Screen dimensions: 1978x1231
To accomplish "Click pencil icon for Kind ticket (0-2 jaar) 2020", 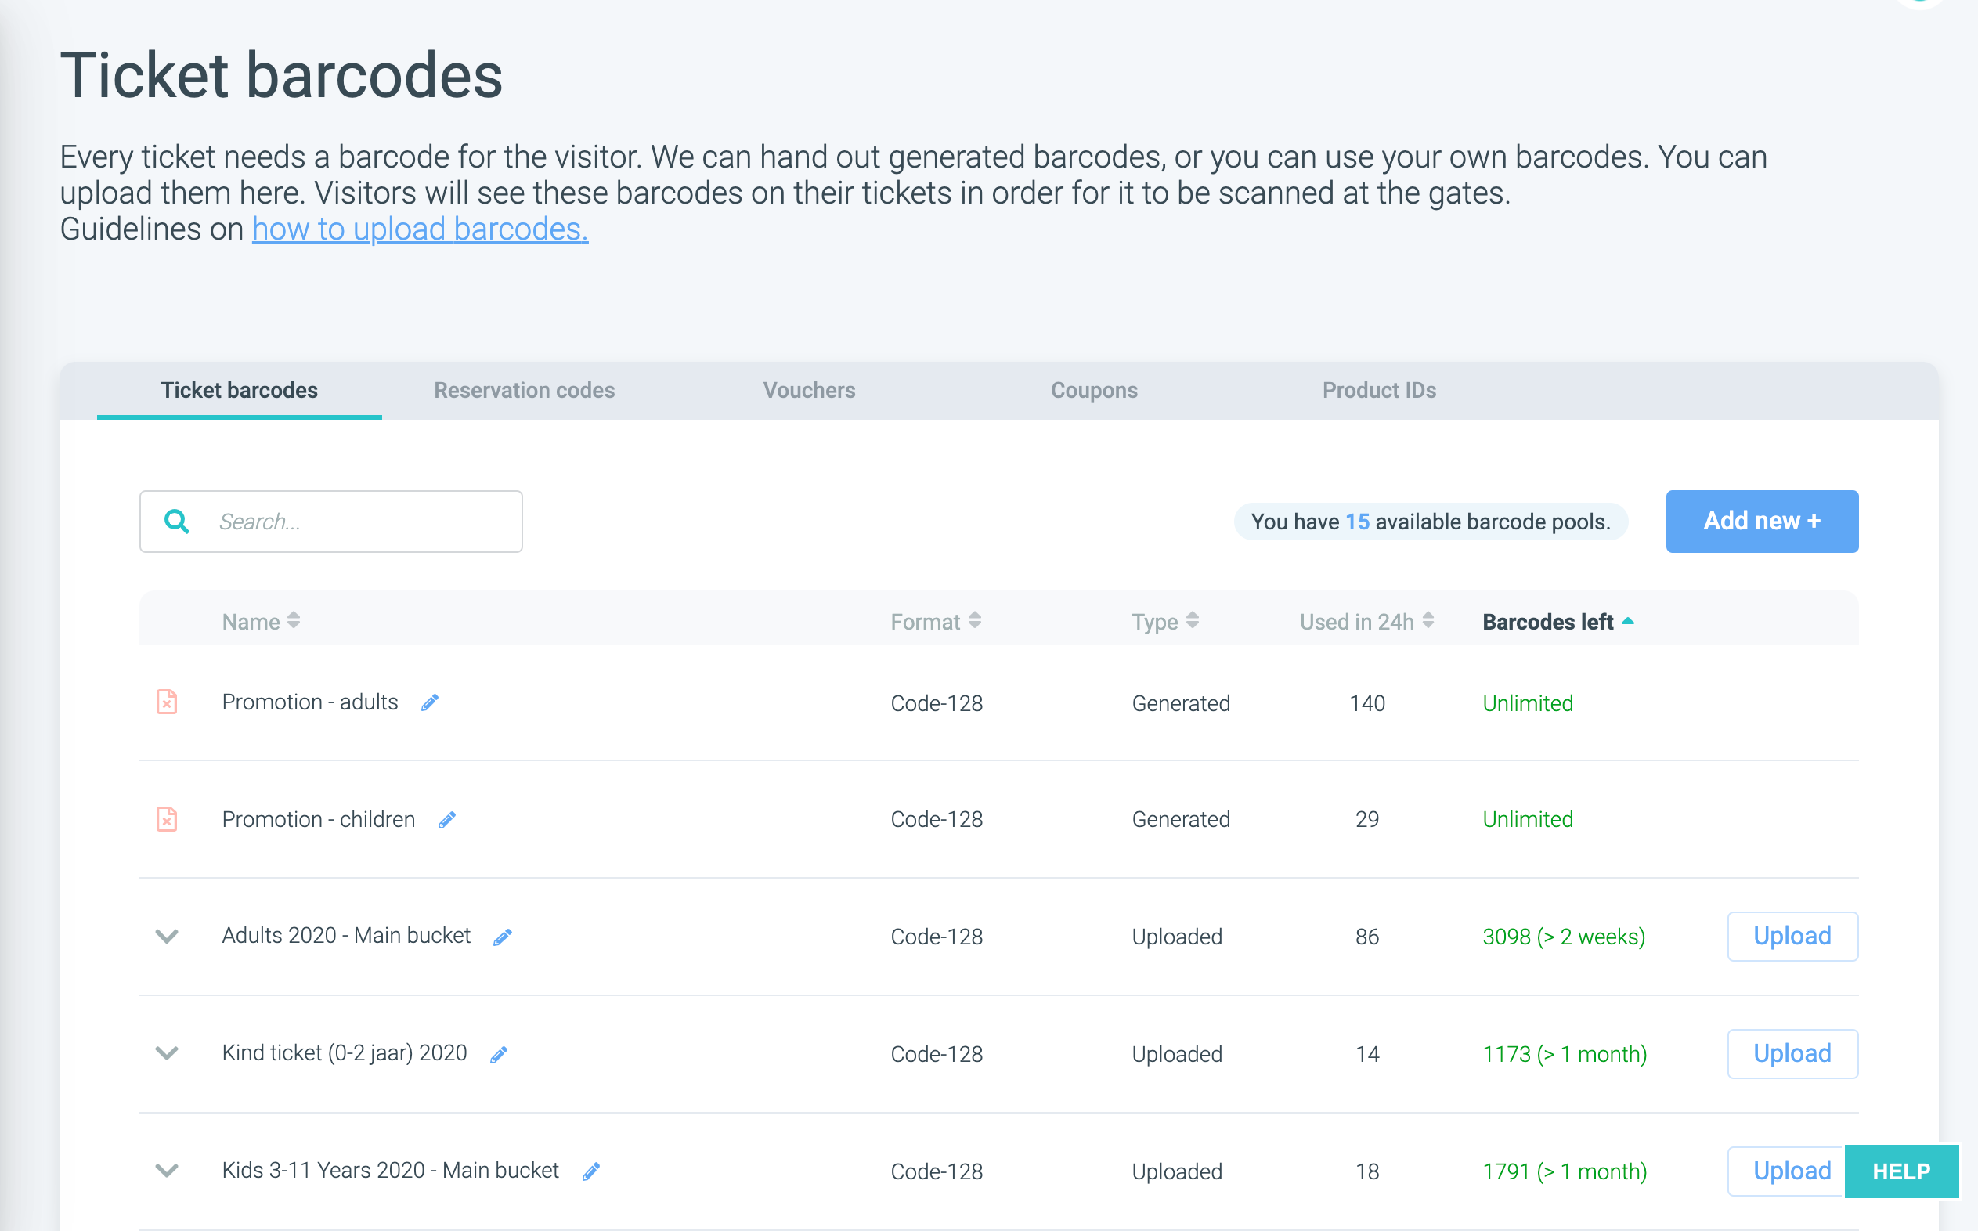I will [499, 1054].
